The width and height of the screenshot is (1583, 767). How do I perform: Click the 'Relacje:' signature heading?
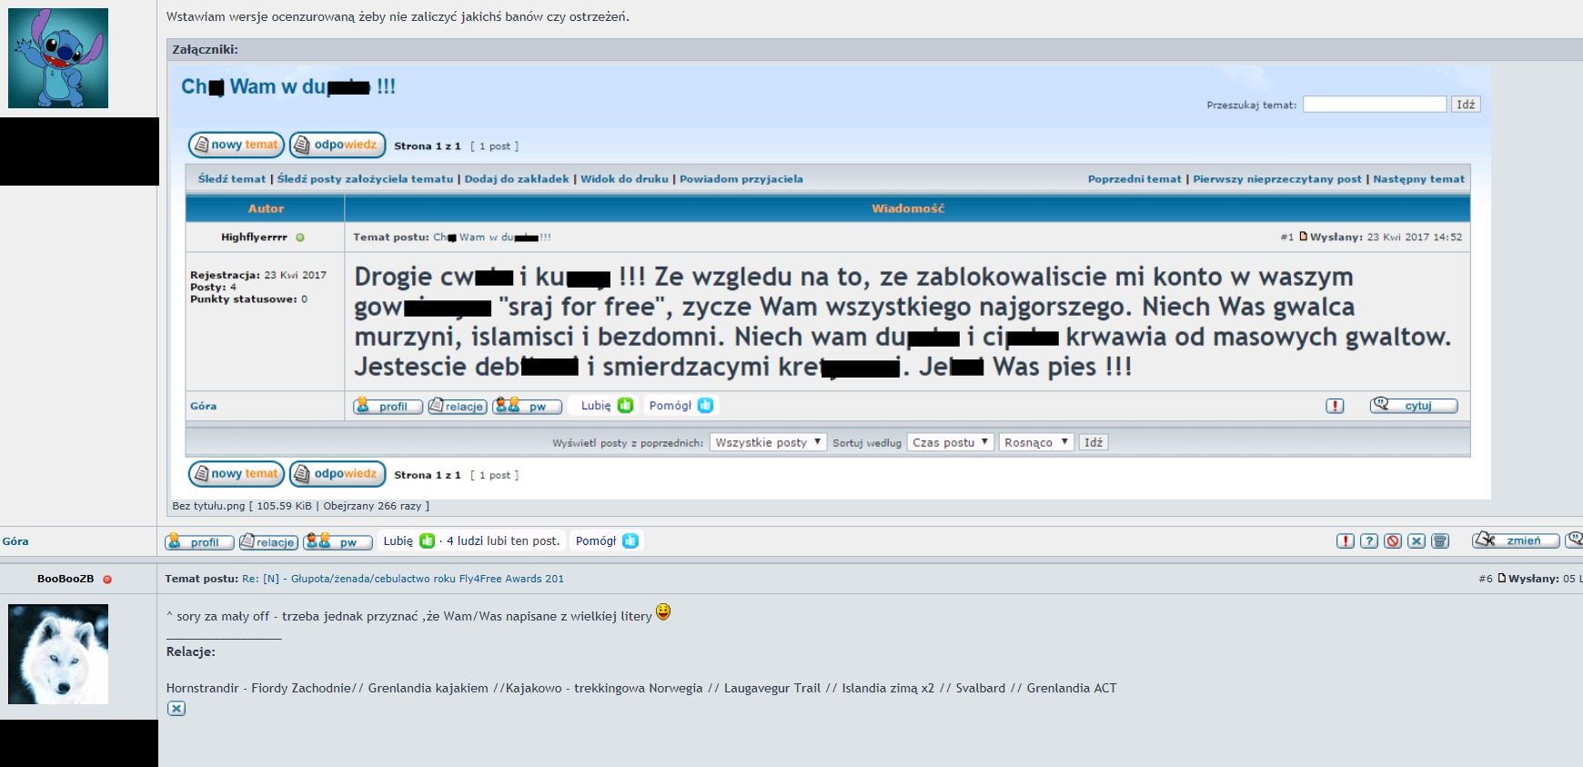pos(191,651)
